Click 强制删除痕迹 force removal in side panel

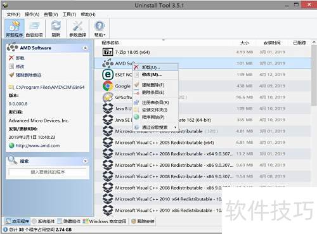[x=25, y=75]
